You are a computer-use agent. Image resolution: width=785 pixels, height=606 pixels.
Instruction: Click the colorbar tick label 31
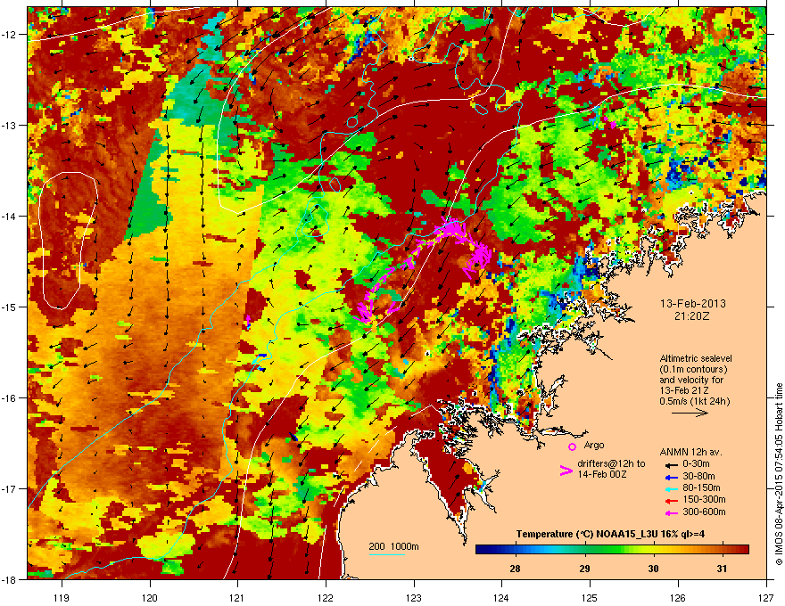click(722, 569)
